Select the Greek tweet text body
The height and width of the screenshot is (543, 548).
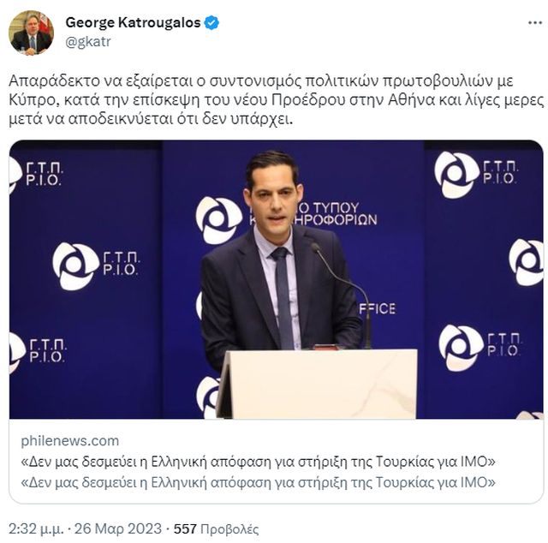click(277, 100)
